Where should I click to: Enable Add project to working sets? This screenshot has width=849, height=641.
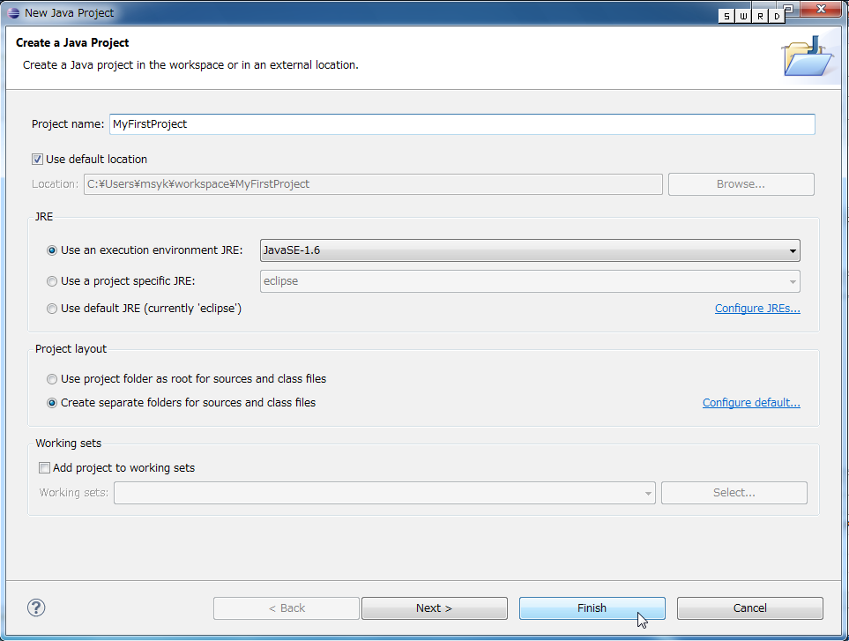(45, 468)
